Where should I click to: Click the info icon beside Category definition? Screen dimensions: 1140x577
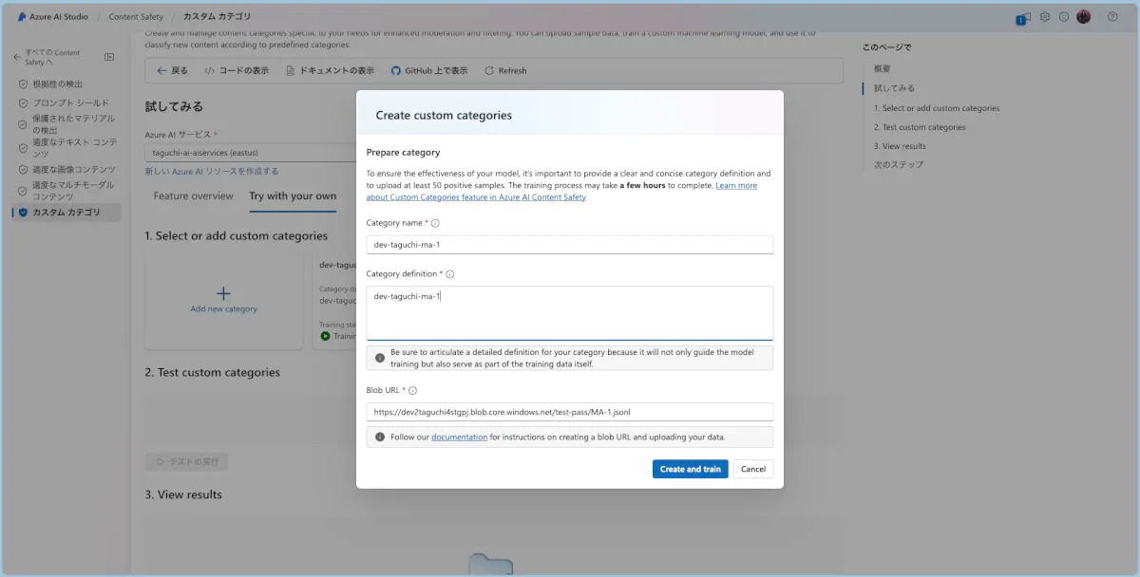coord(450,274)
